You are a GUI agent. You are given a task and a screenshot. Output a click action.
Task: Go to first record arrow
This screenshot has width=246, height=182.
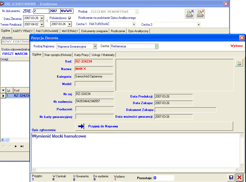[x=4, y=146]
